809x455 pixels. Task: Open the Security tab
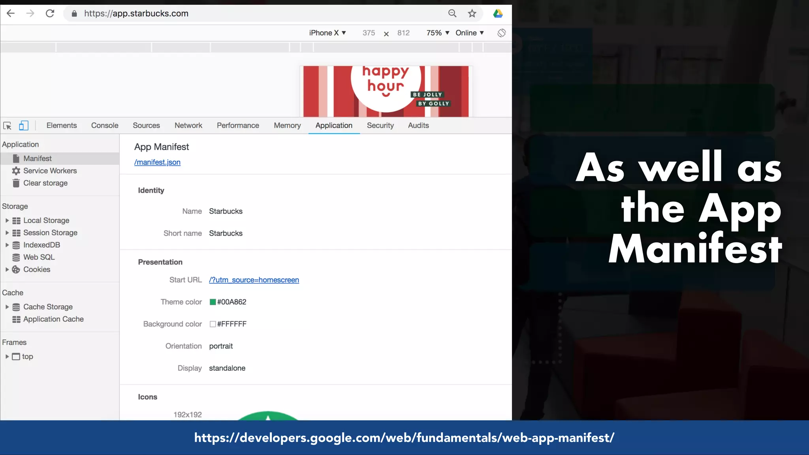click(x=380, y=126)
